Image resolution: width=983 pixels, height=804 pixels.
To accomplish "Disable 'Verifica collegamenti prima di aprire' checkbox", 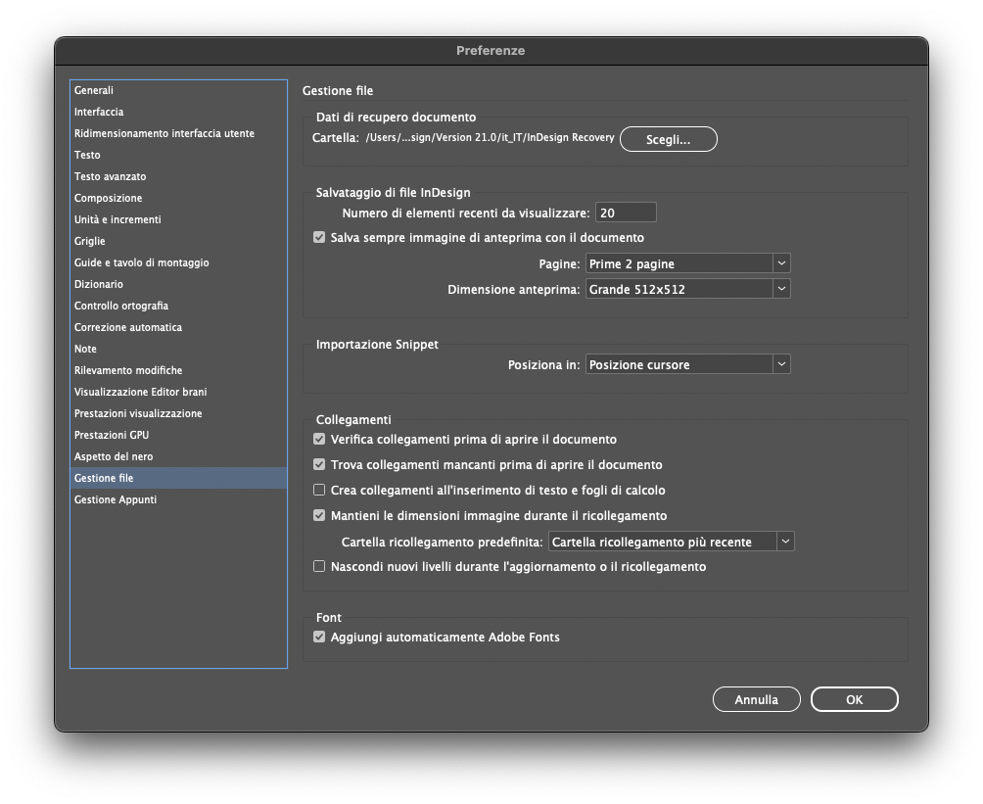I will point(319,440).
